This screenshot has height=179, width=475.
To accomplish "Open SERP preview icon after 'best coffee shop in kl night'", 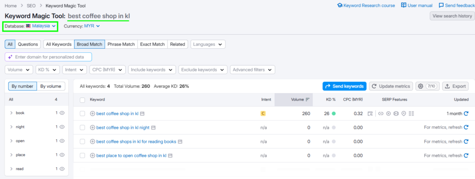I will click(x=153, y=128).
